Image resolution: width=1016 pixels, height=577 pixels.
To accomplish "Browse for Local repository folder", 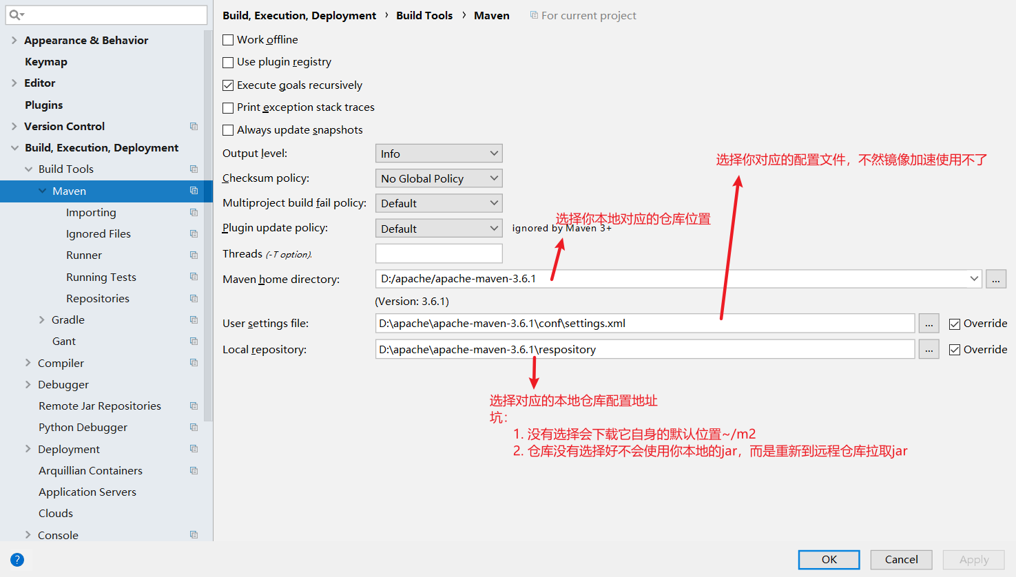I will pyautogui.click(x=929, y=350).
